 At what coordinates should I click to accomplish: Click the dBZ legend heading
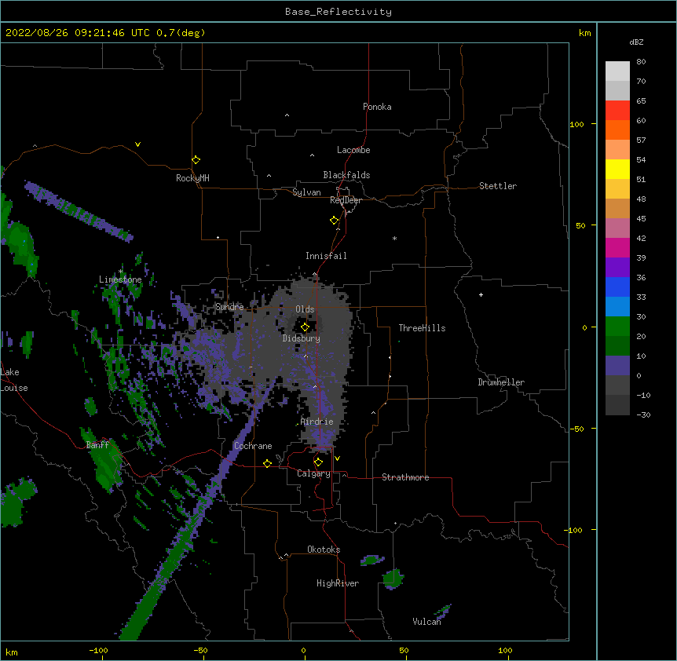click(636, 42)
